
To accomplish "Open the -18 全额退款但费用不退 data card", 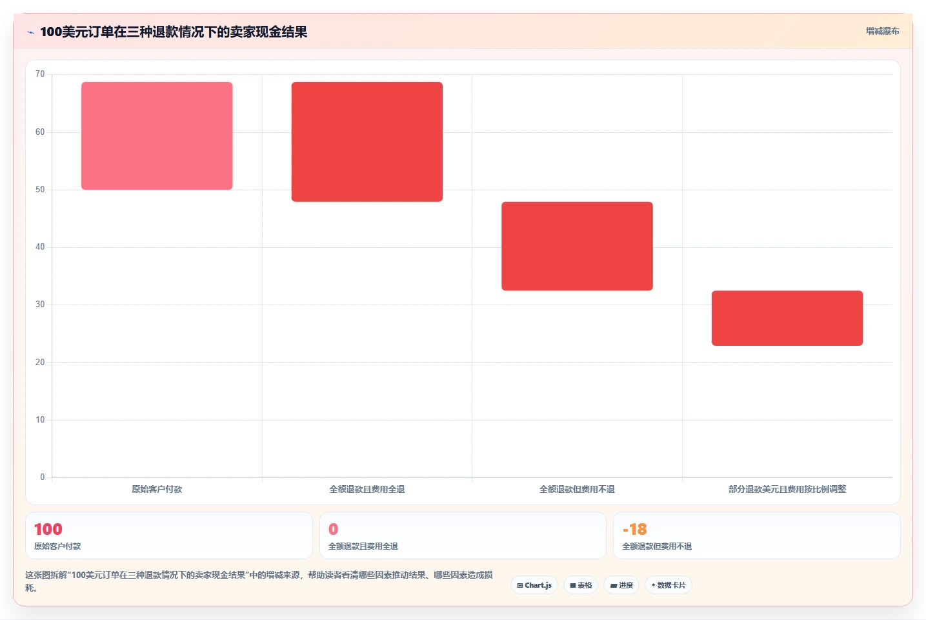I will click(756, 535).
